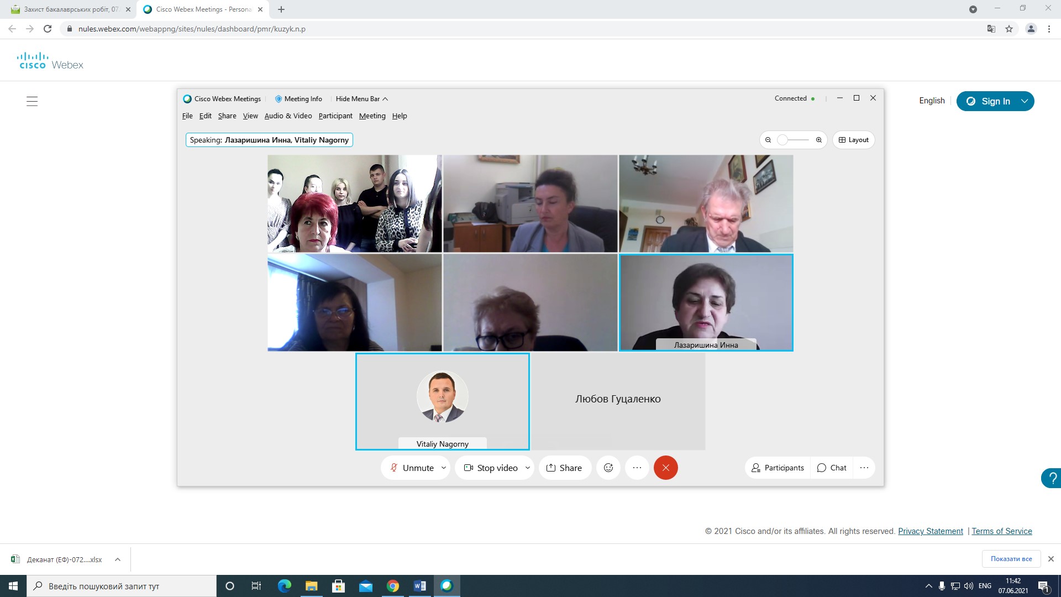Open the downloaded Деканат (ЕФ)-072 xlsx file
Screen dimensions: 1061x597
[57, 559]
